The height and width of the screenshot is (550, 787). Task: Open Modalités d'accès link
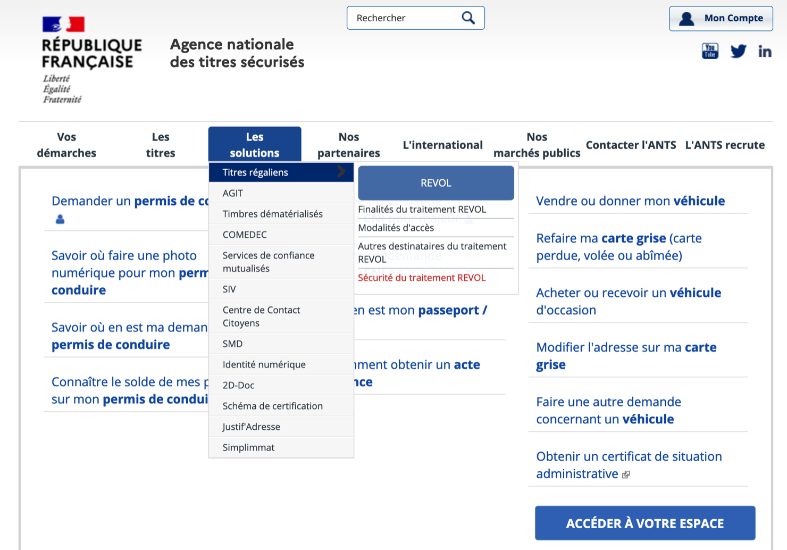396,228
